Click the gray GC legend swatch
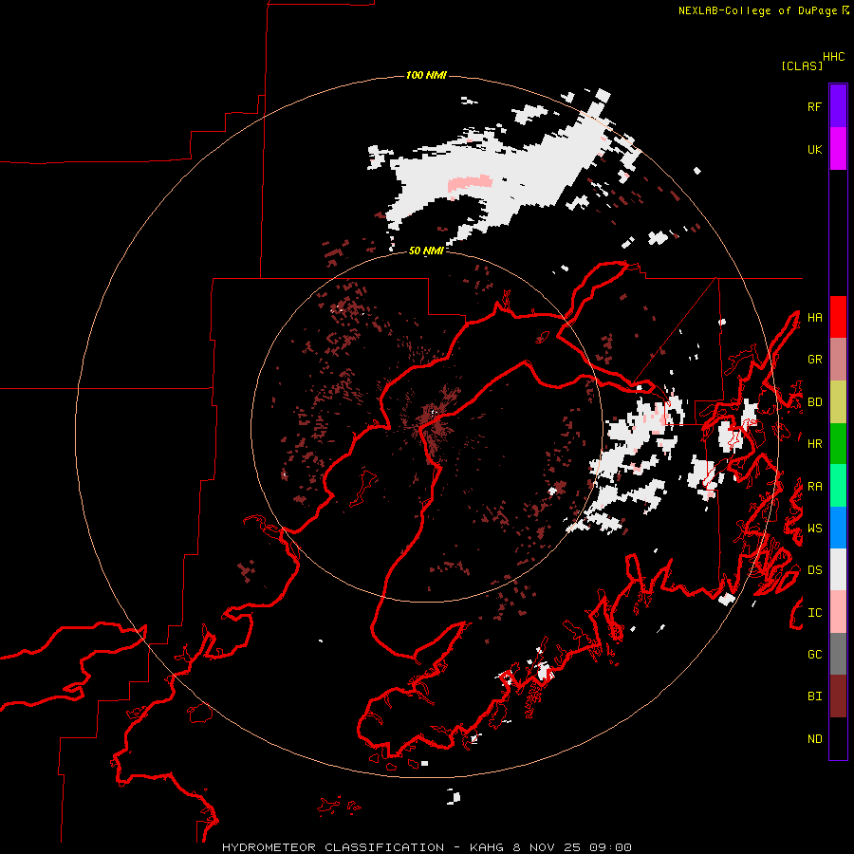The width and height of the screenshot is (854, 854). [838, 654]
